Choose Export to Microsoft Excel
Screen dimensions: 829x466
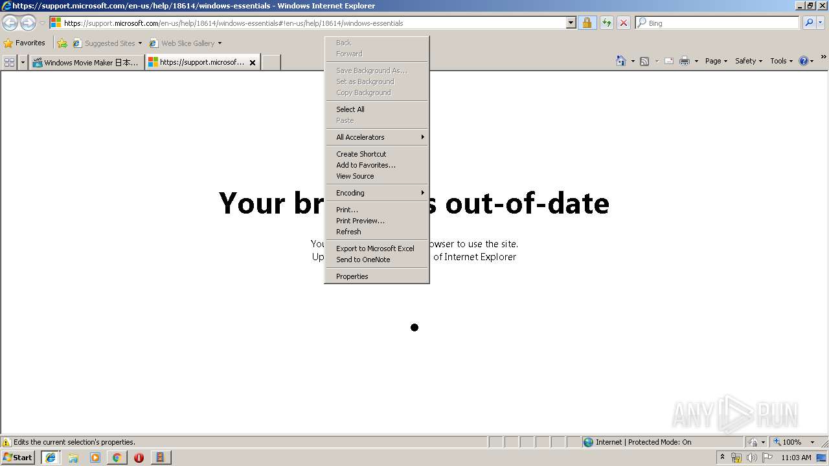[x=377, y=249]
